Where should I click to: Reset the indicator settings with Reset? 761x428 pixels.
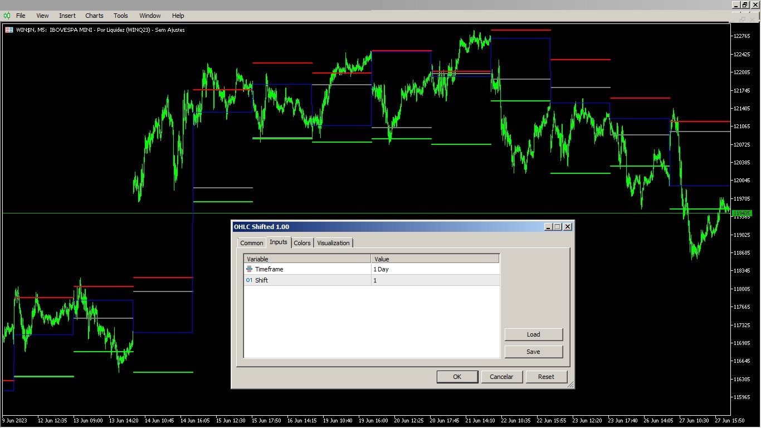[x=547, y=377]
